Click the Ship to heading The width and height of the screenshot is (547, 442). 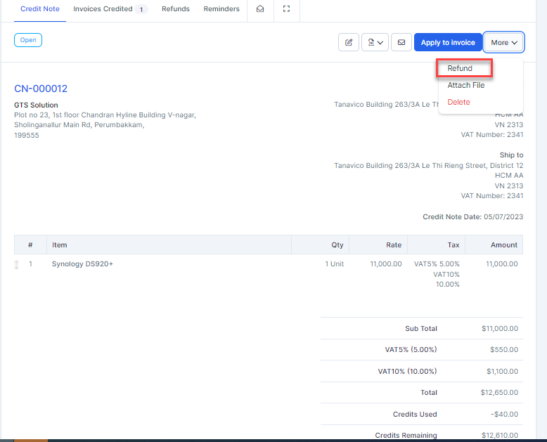[511, 155]
